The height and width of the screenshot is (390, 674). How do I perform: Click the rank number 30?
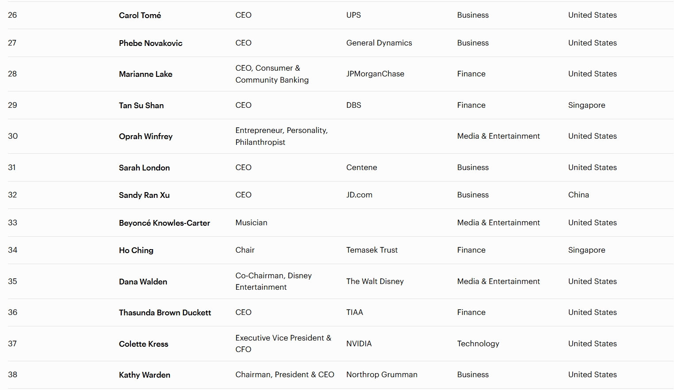click(x=13, y=136)
